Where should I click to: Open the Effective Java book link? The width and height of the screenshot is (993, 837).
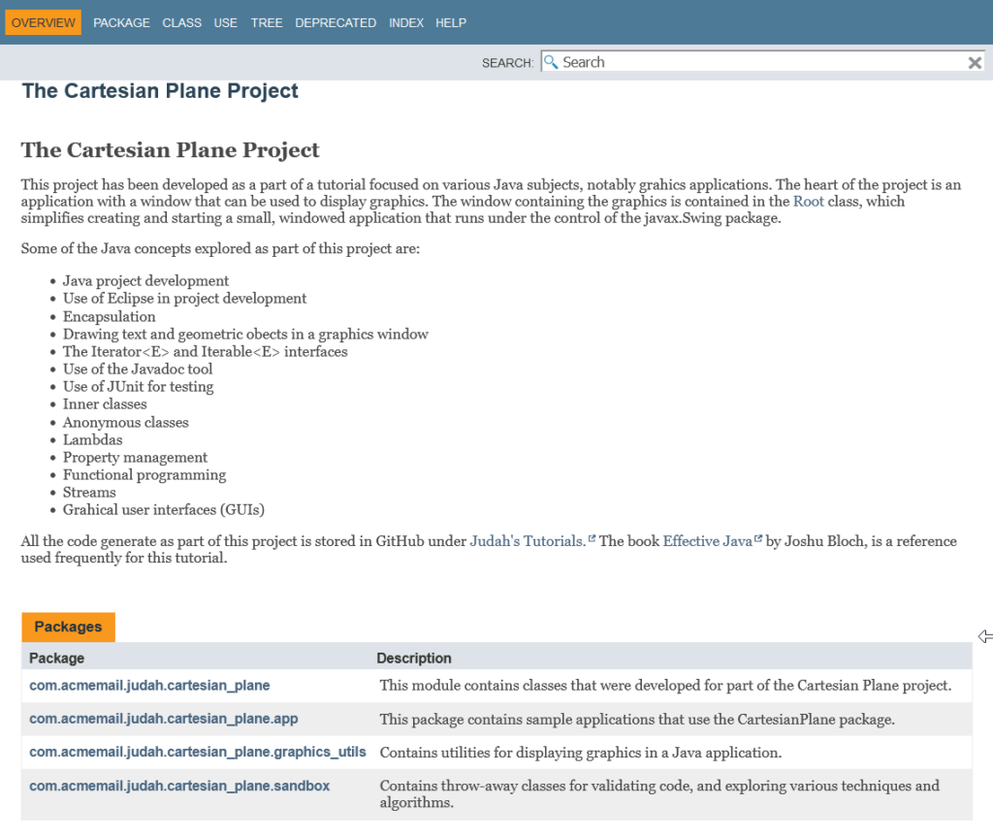(707, 541)
